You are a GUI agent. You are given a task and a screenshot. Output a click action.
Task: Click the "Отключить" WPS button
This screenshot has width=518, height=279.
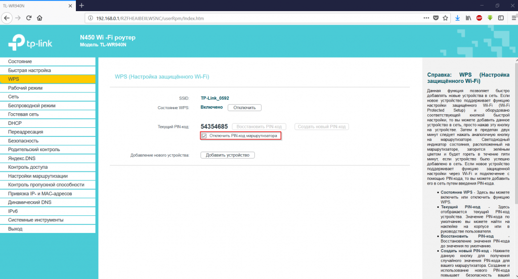[x=244, y=108]
